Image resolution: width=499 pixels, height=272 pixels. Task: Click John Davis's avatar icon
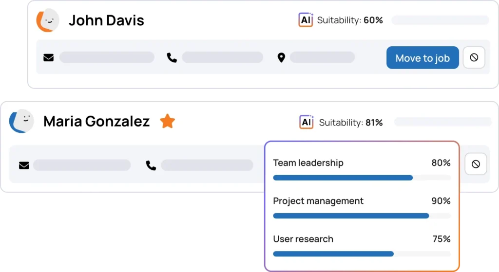tap(48, 20)
